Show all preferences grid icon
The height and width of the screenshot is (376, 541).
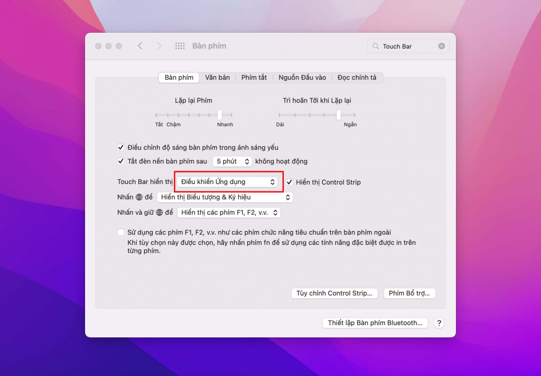180,46
